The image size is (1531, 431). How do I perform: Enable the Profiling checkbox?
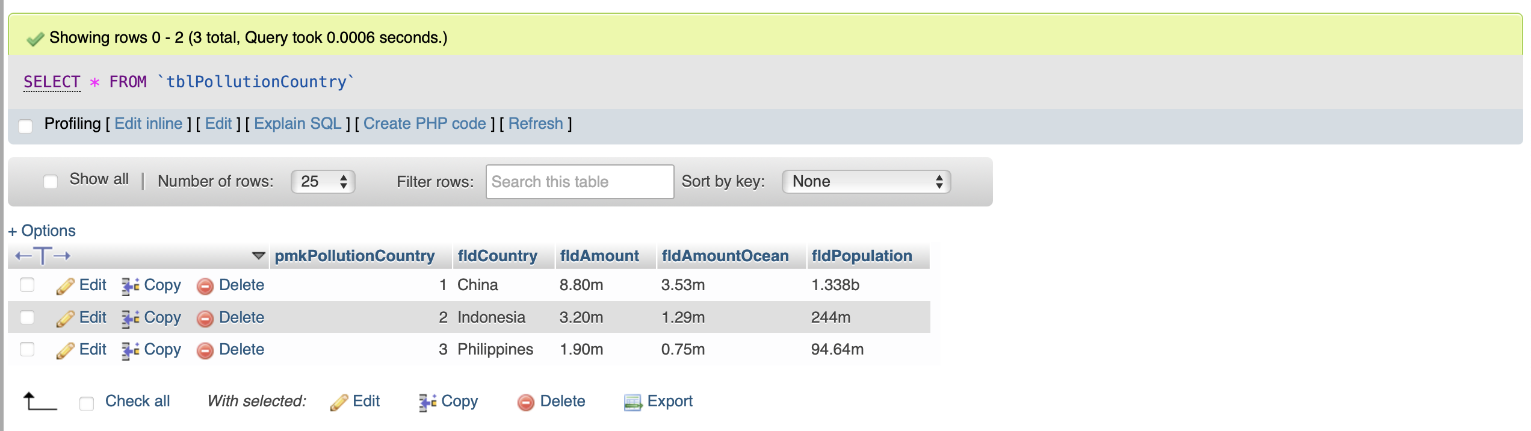(x=25, y=126)
